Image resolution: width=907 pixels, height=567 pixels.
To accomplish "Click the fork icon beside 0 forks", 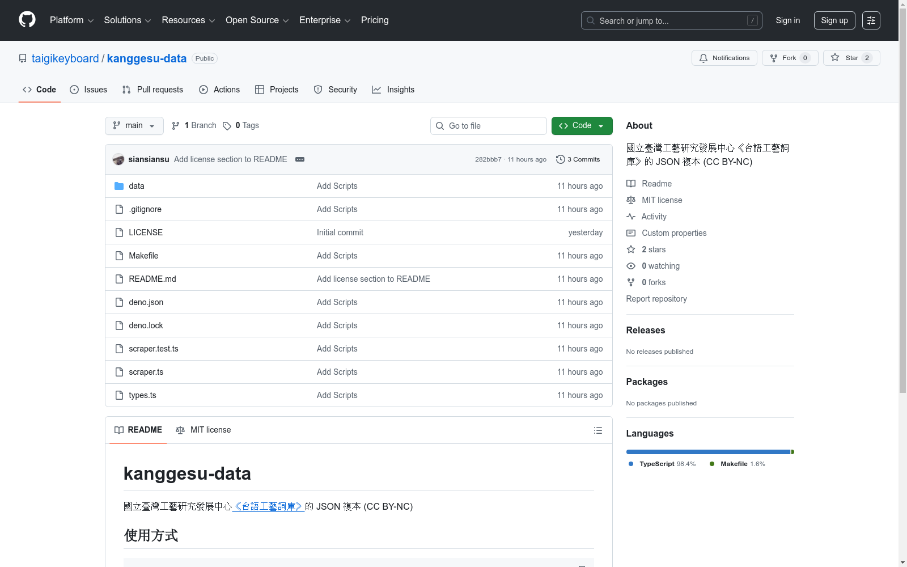I will coord(631,282).
